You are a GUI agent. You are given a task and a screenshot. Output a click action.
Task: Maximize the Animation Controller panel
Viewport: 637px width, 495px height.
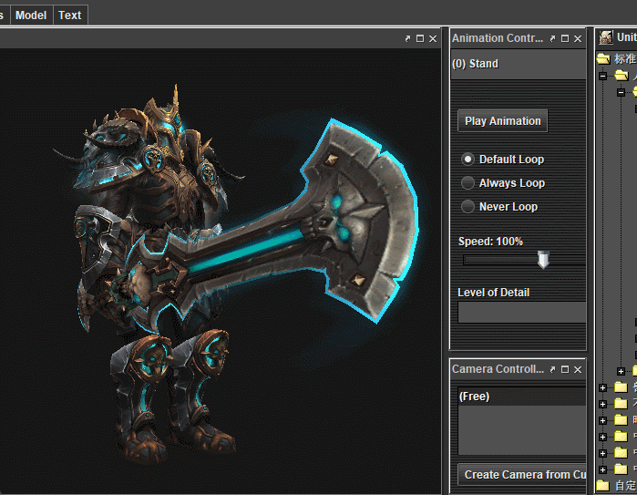pos(565,38)
